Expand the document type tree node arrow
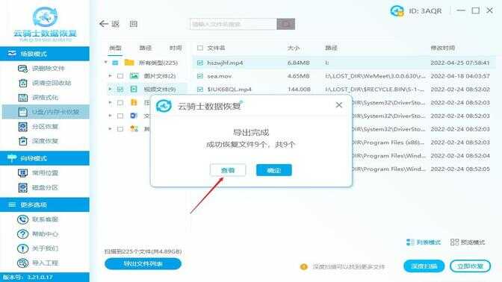Viewport: 502px width, 282px height. (x=110, y=116)
